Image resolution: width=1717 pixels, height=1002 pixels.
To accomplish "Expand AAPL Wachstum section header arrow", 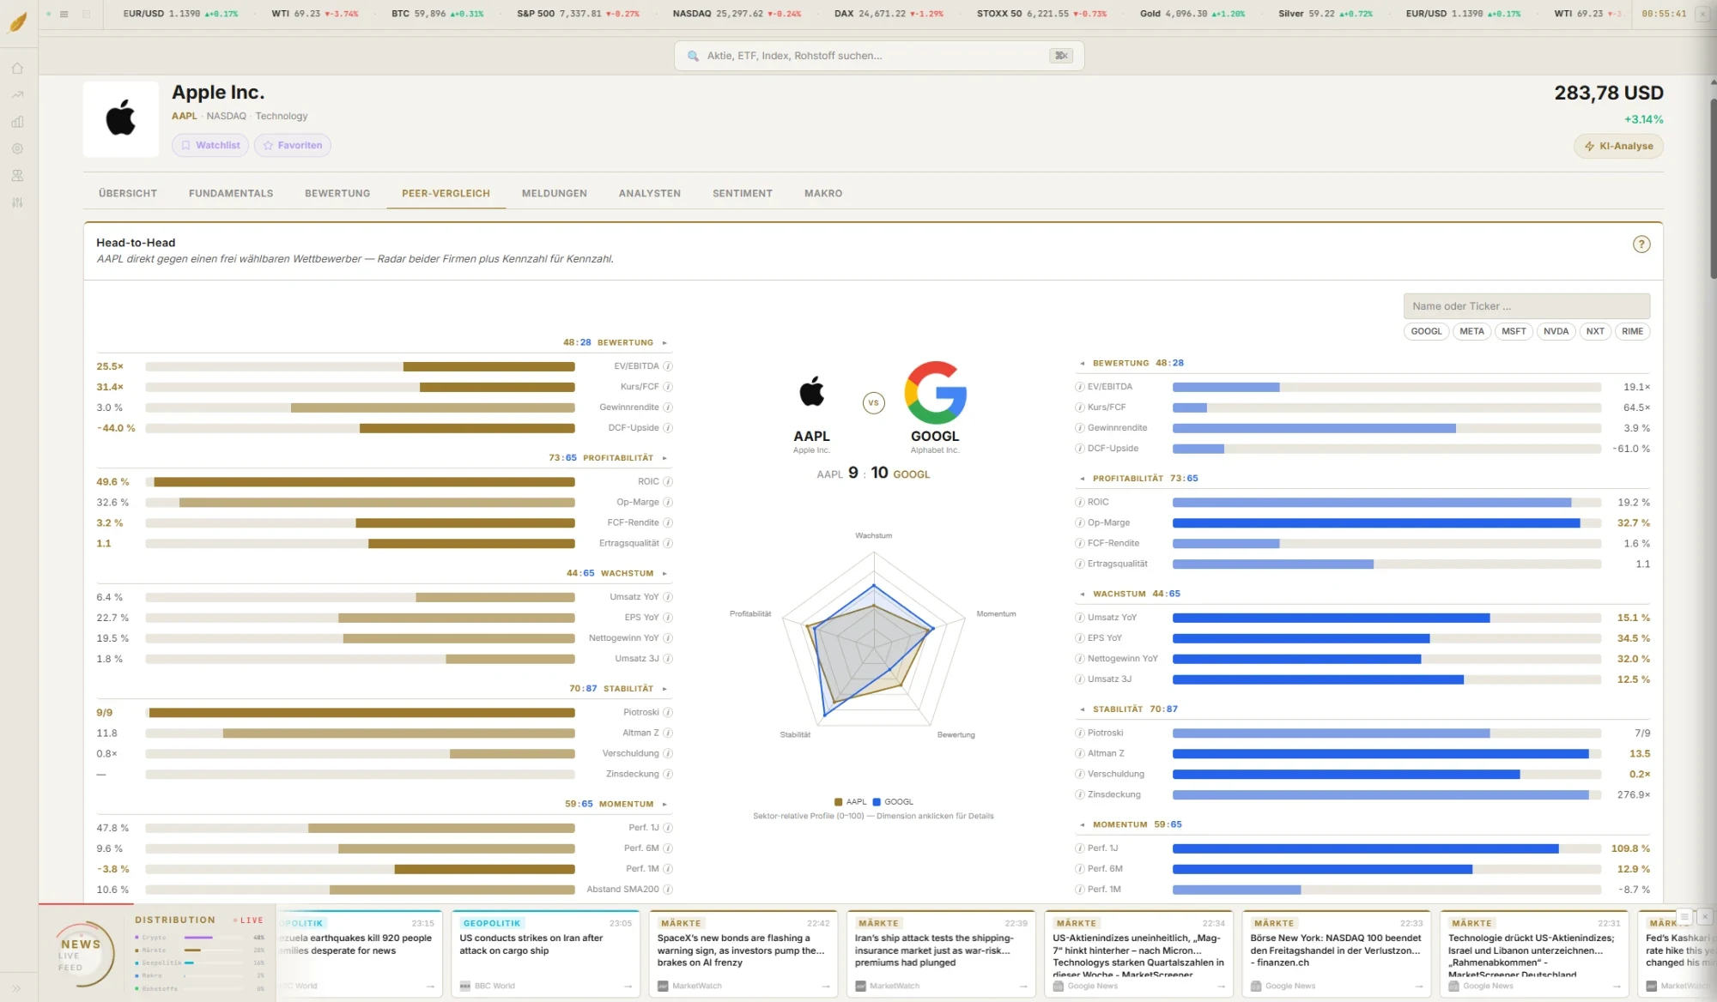I will click(664, 574).
